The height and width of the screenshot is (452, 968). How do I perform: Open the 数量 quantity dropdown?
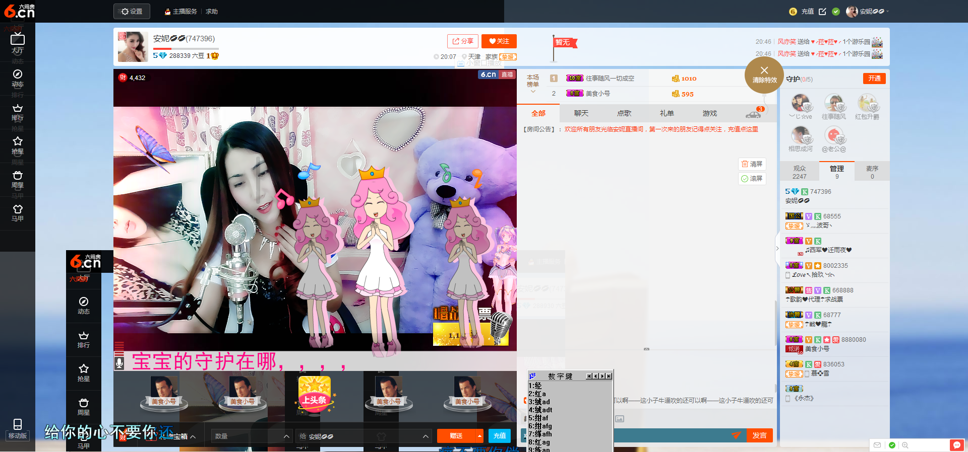[252, 436]
